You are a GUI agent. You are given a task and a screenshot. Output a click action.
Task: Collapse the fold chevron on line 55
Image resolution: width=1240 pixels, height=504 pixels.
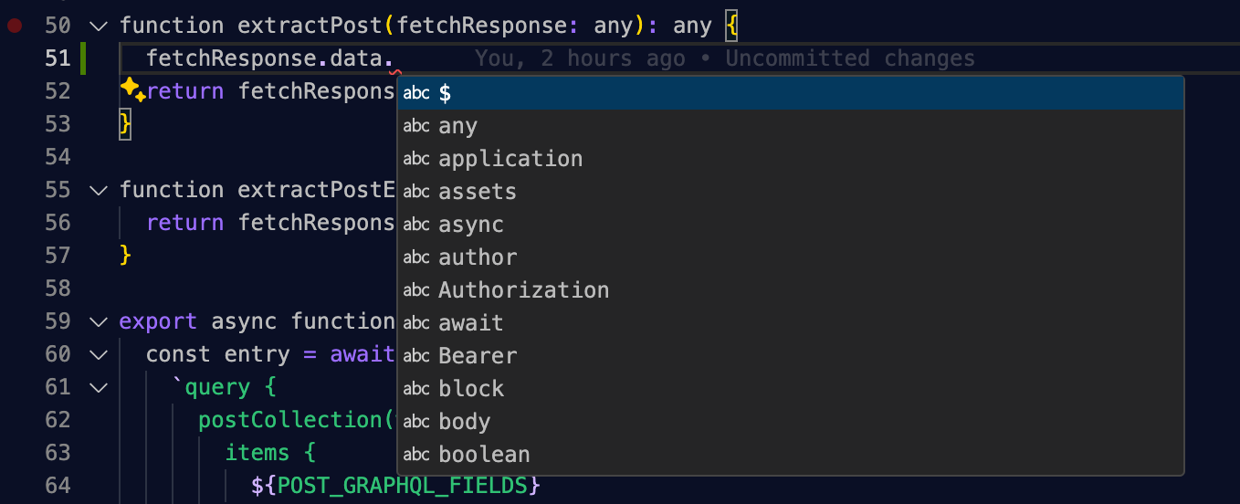[99, 190]
